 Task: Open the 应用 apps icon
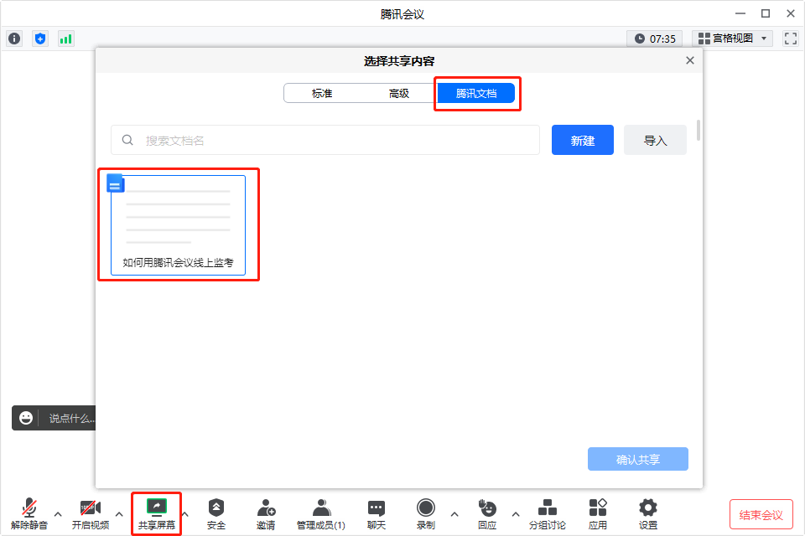click(x=598, y=514)
